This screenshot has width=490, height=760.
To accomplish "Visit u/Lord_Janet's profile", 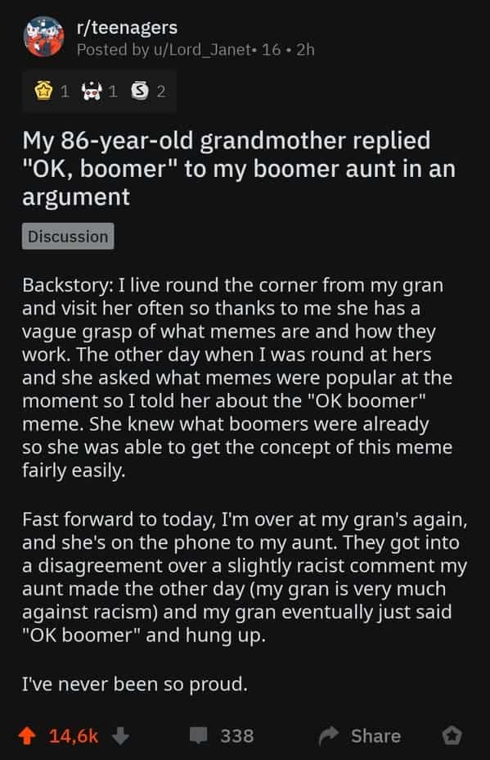I will [201, 50].
